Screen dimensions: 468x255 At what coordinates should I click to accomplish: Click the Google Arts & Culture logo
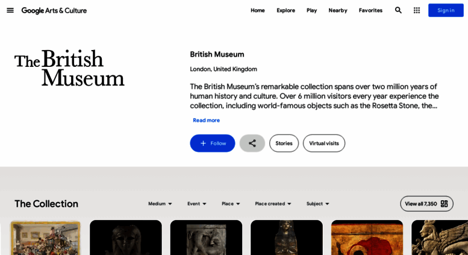pyautogui.click(x=54, y=10)
